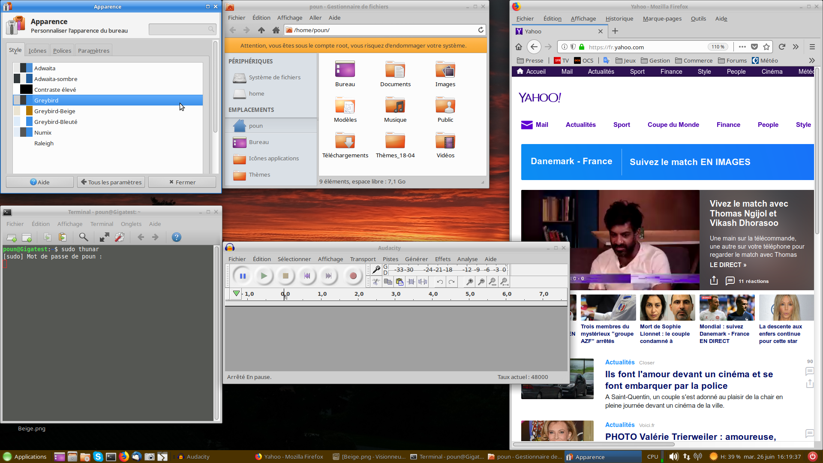
Task: Open Audacity timeline green triangle options
Action: pyautogui.click(x=236, y=294)
